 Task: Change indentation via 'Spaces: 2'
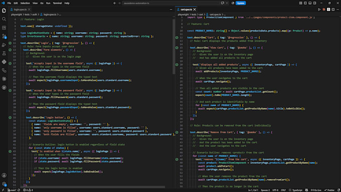[265, 190]
